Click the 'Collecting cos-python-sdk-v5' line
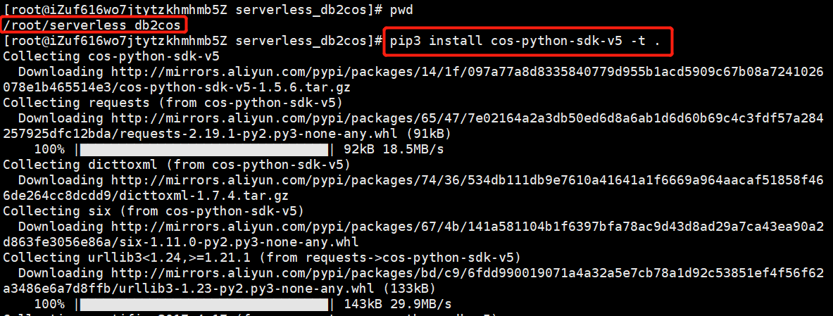Viewport: 833px width, 316px height. pos(111,56)
